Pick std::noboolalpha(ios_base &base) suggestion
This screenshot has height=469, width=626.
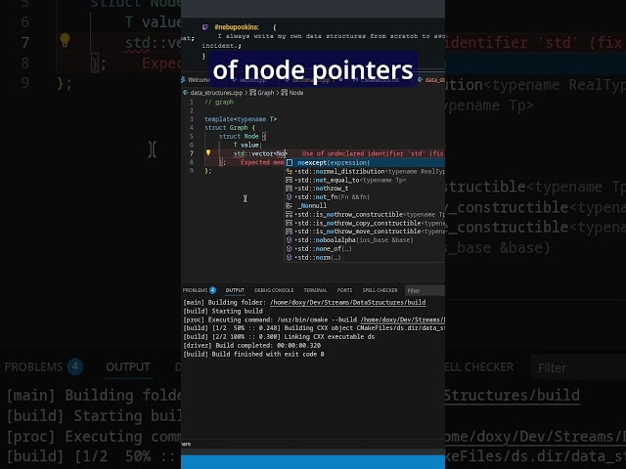coord(365,240)
